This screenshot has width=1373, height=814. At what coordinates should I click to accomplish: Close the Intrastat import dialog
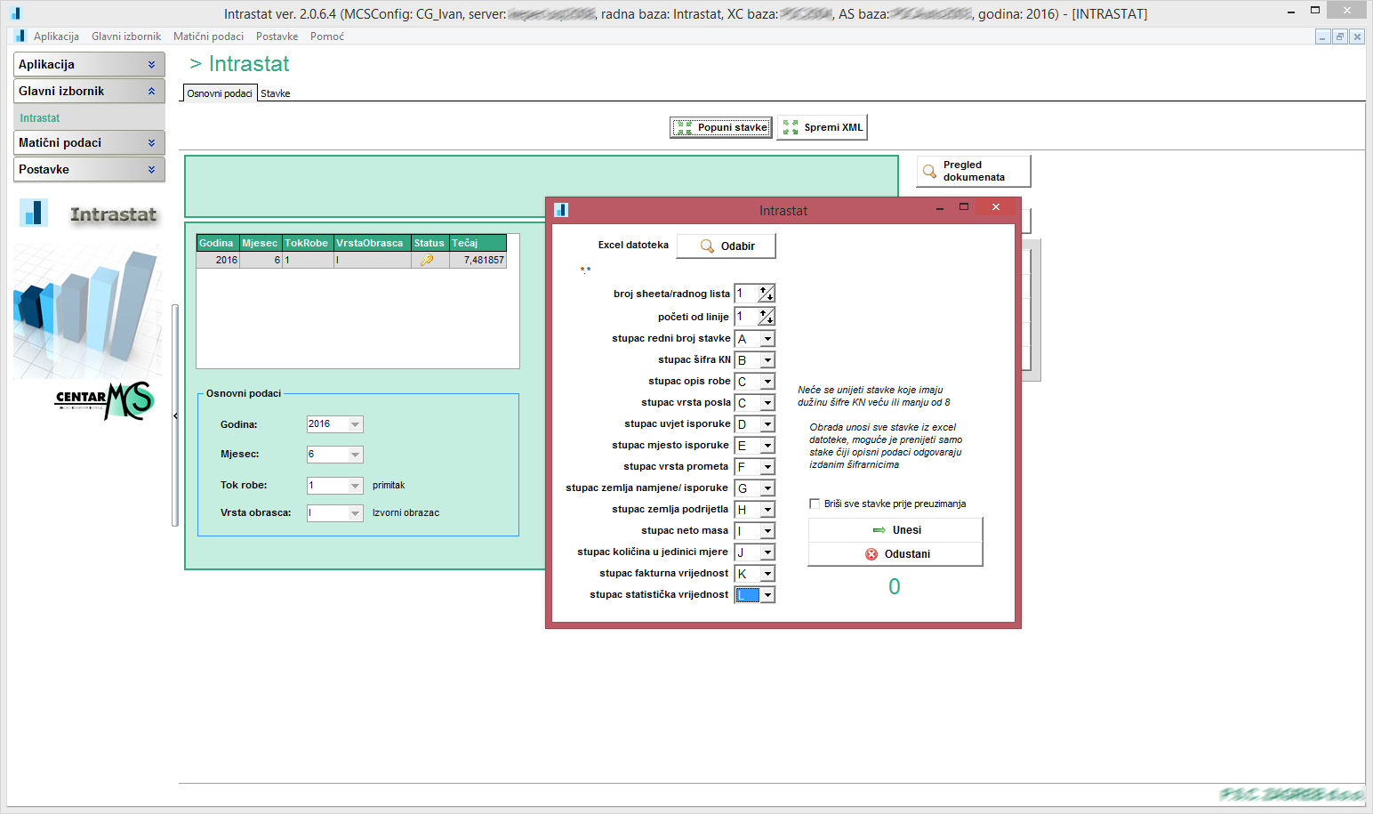(996, 206)
